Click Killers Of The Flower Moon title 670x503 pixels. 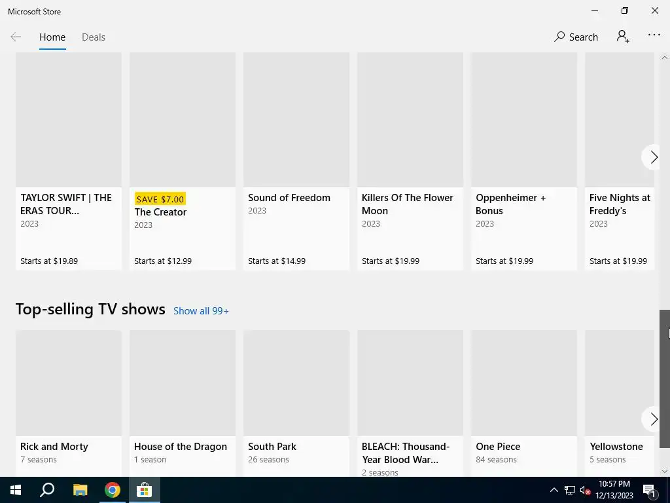coord(407,204)
